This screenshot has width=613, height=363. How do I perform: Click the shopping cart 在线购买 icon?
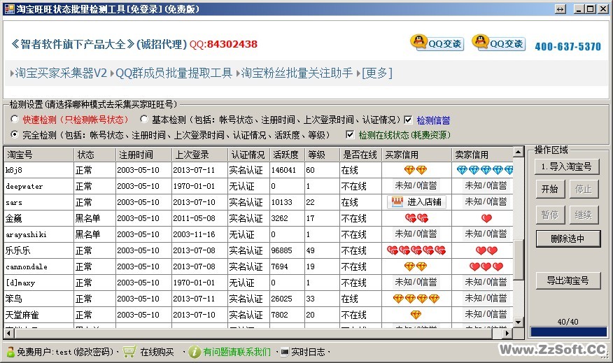point(129,351)
